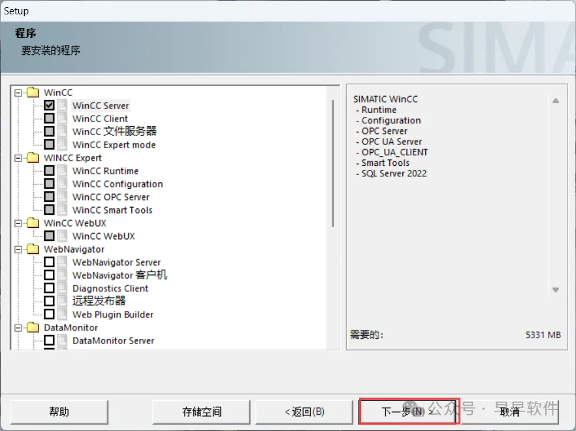This screenshot has width=576, height=431.
Task: Check the 远程发布器 checkbox
Action: pyautogui.click(x=49, y=301)
